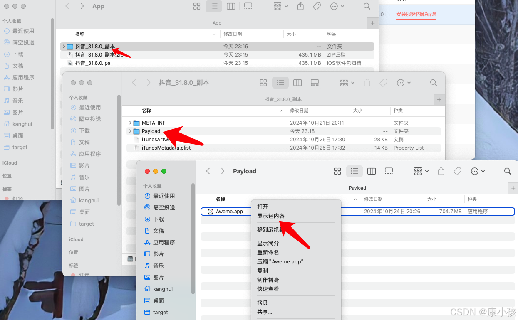Switch Payload window to list view
This screenshot has width=518, height=320.
point(354,171)
